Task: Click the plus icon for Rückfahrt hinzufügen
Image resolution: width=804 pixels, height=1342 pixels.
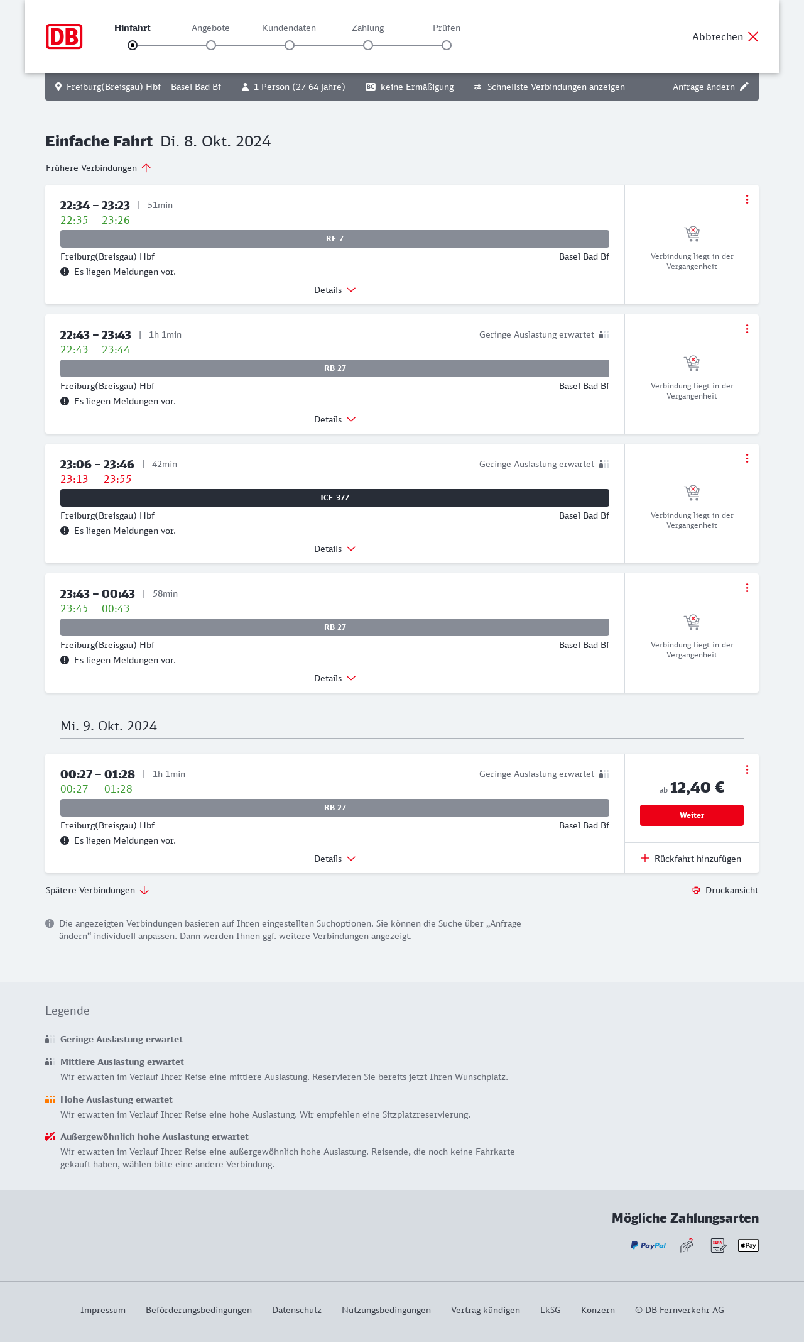Action: [x=645, y=859]
